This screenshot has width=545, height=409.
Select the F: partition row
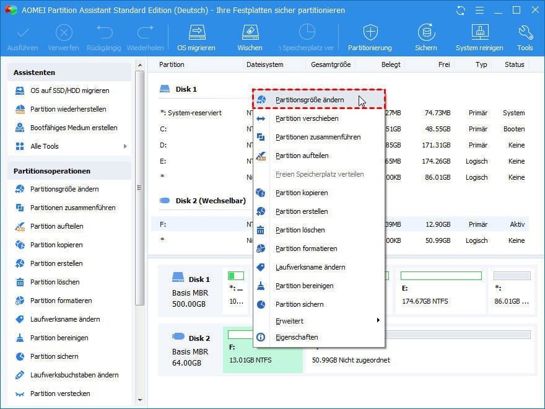coord(340,224)
